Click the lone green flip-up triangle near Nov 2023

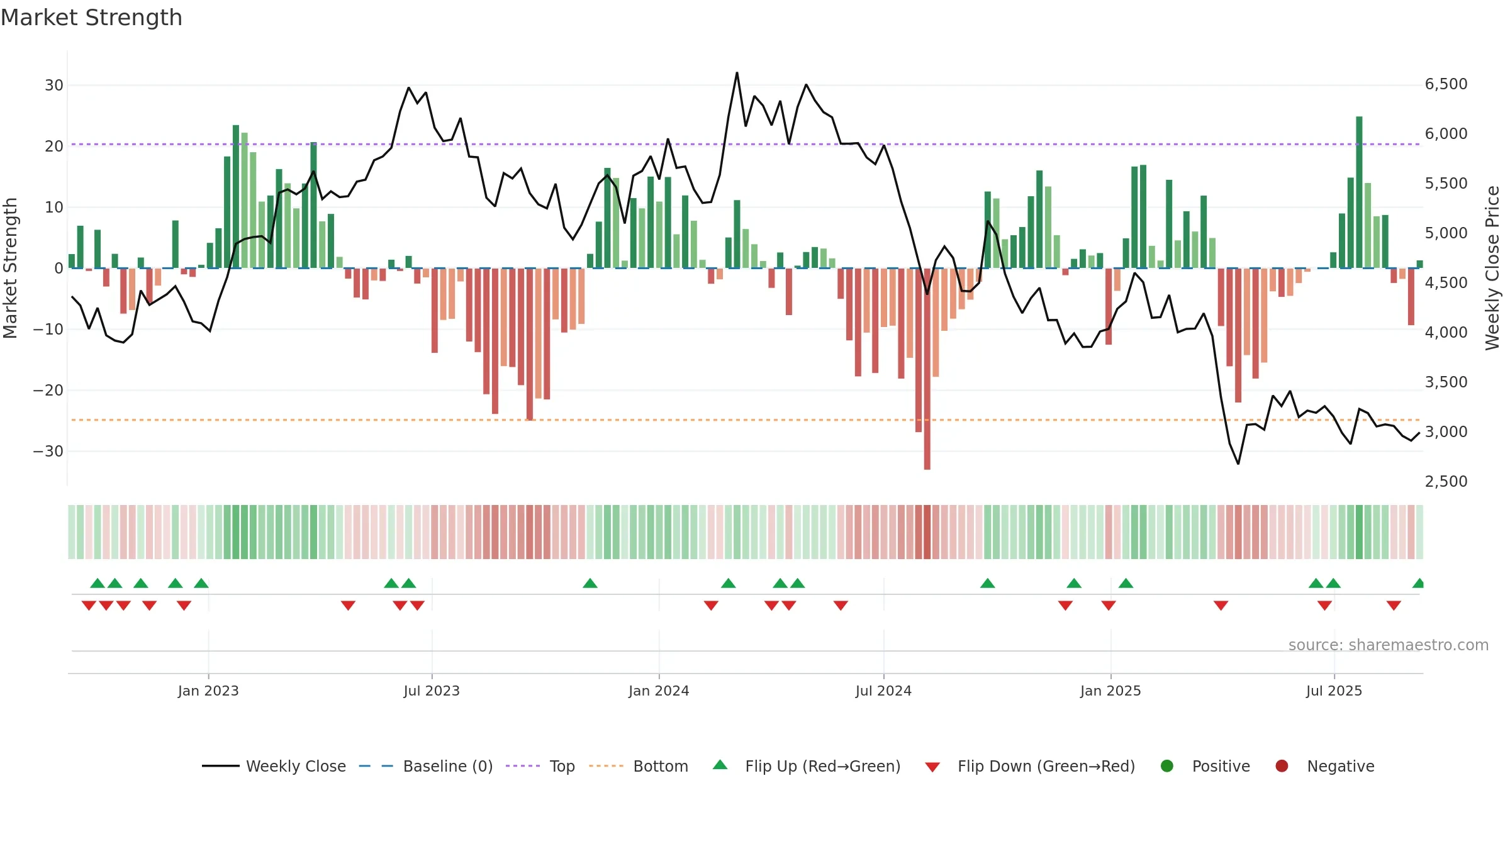pos(590,583)
